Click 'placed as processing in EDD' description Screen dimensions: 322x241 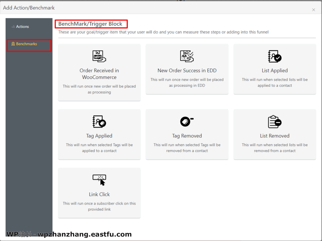(187, 82)
